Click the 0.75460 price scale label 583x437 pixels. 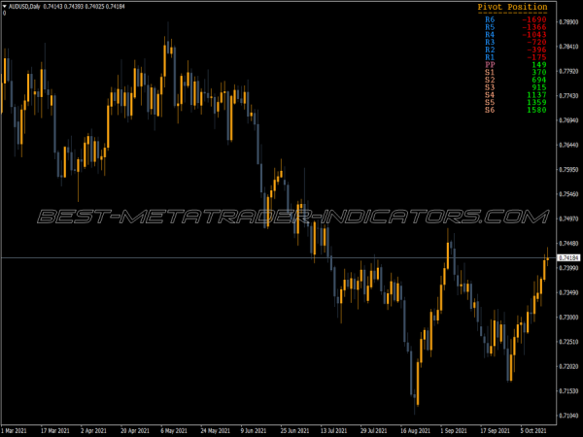coord(568,194)
